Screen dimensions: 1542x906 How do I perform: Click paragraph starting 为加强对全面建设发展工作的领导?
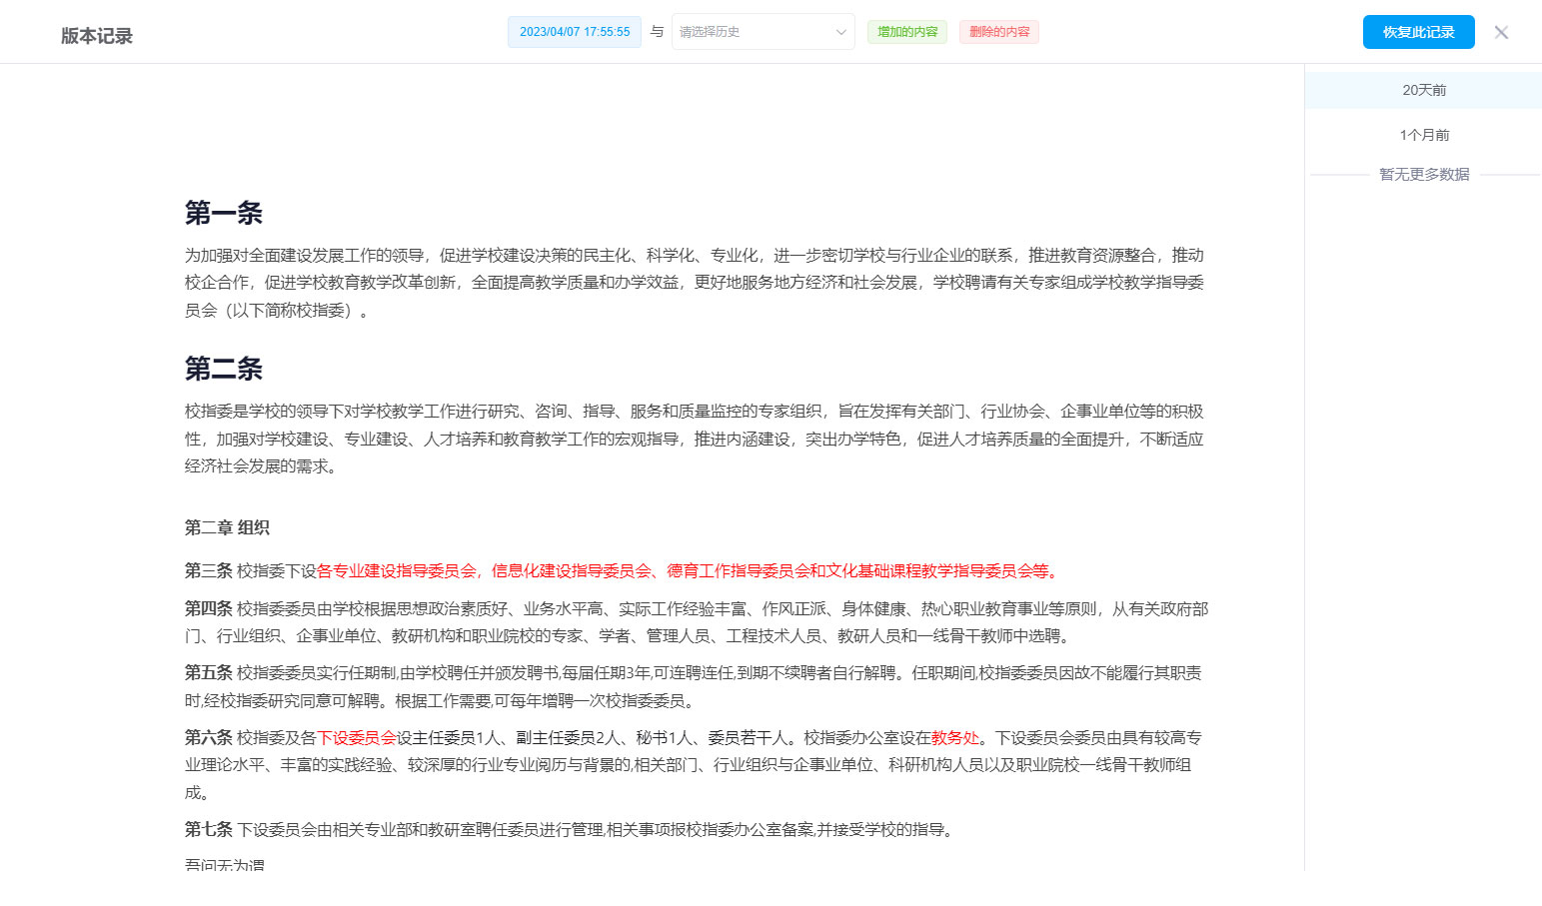[695, 283]
